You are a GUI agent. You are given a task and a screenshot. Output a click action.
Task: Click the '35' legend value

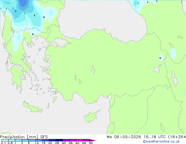point(70,143)
